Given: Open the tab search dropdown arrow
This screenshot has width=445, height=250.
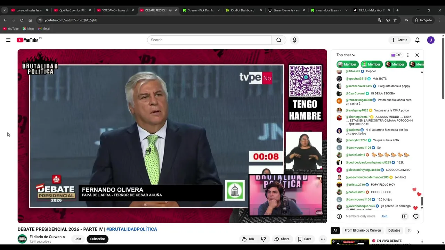Looking at the screenshot, I should click(5, 10).
